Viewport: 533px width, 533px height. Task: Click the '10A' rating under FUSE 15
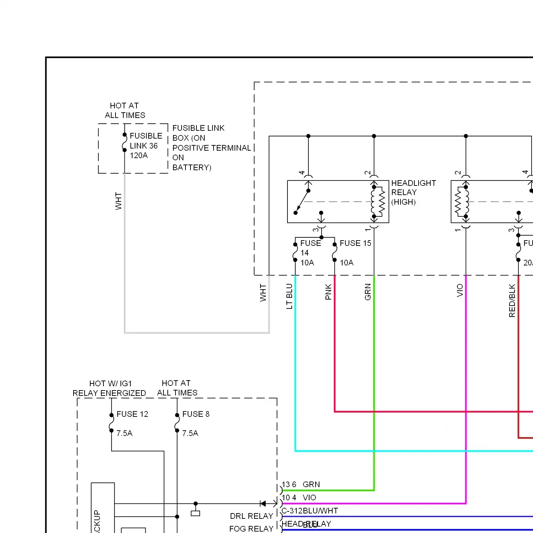click(346, 263)
